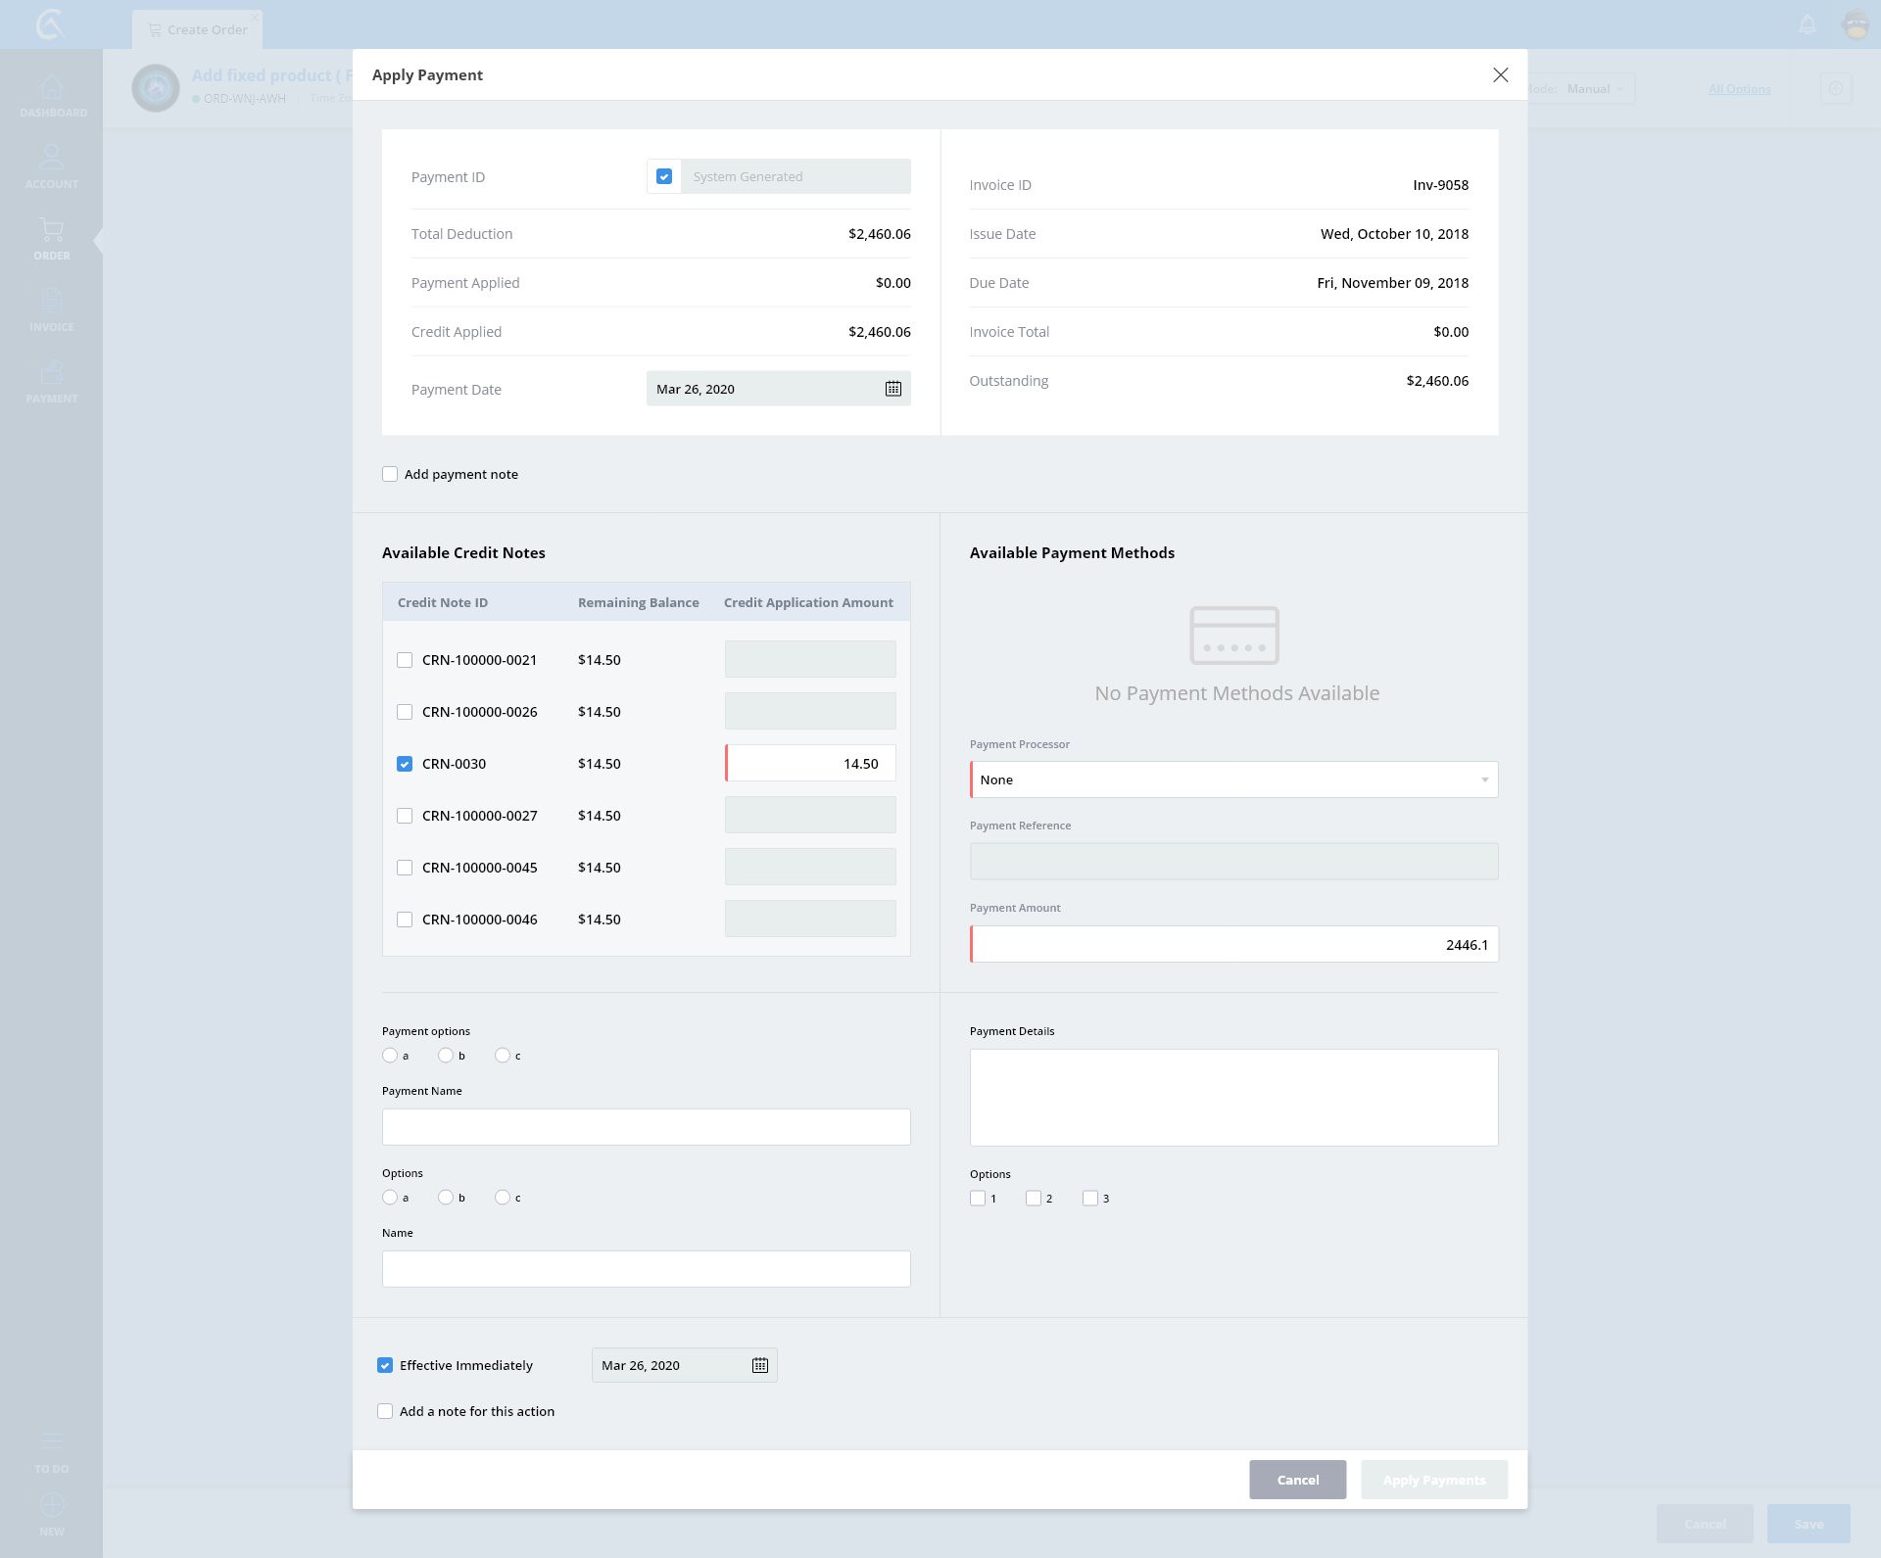Open the All Options link
This screenshot has height=1558, width=1881.
click(x=1739, y=89)
